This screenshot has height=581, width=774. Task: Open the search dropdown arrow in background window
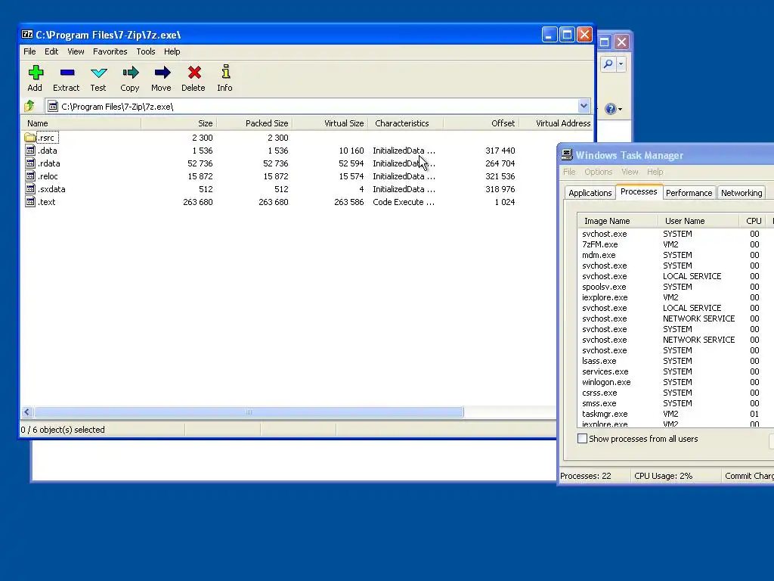pyautogui.click(x=621, y=64)
